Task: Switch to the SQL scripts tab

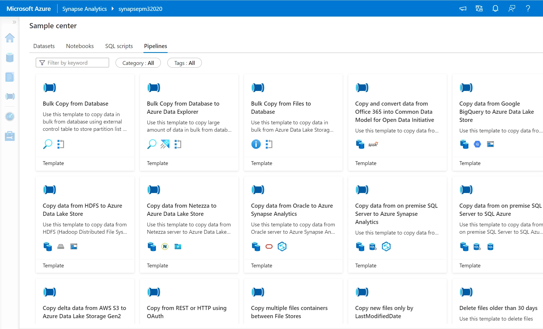Action: (119, 46)
